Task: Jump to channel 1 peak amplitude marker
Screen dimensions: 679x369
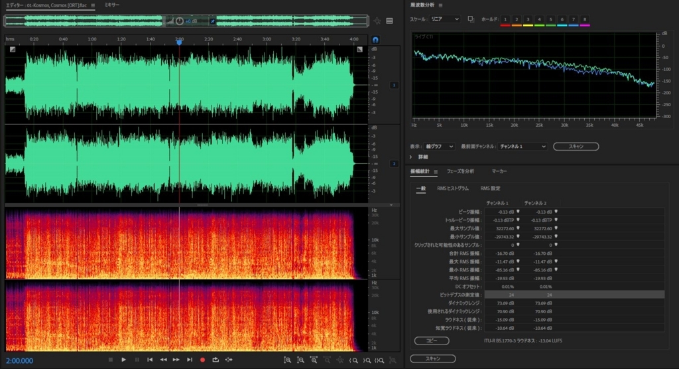Action: (x=518, y=212)
